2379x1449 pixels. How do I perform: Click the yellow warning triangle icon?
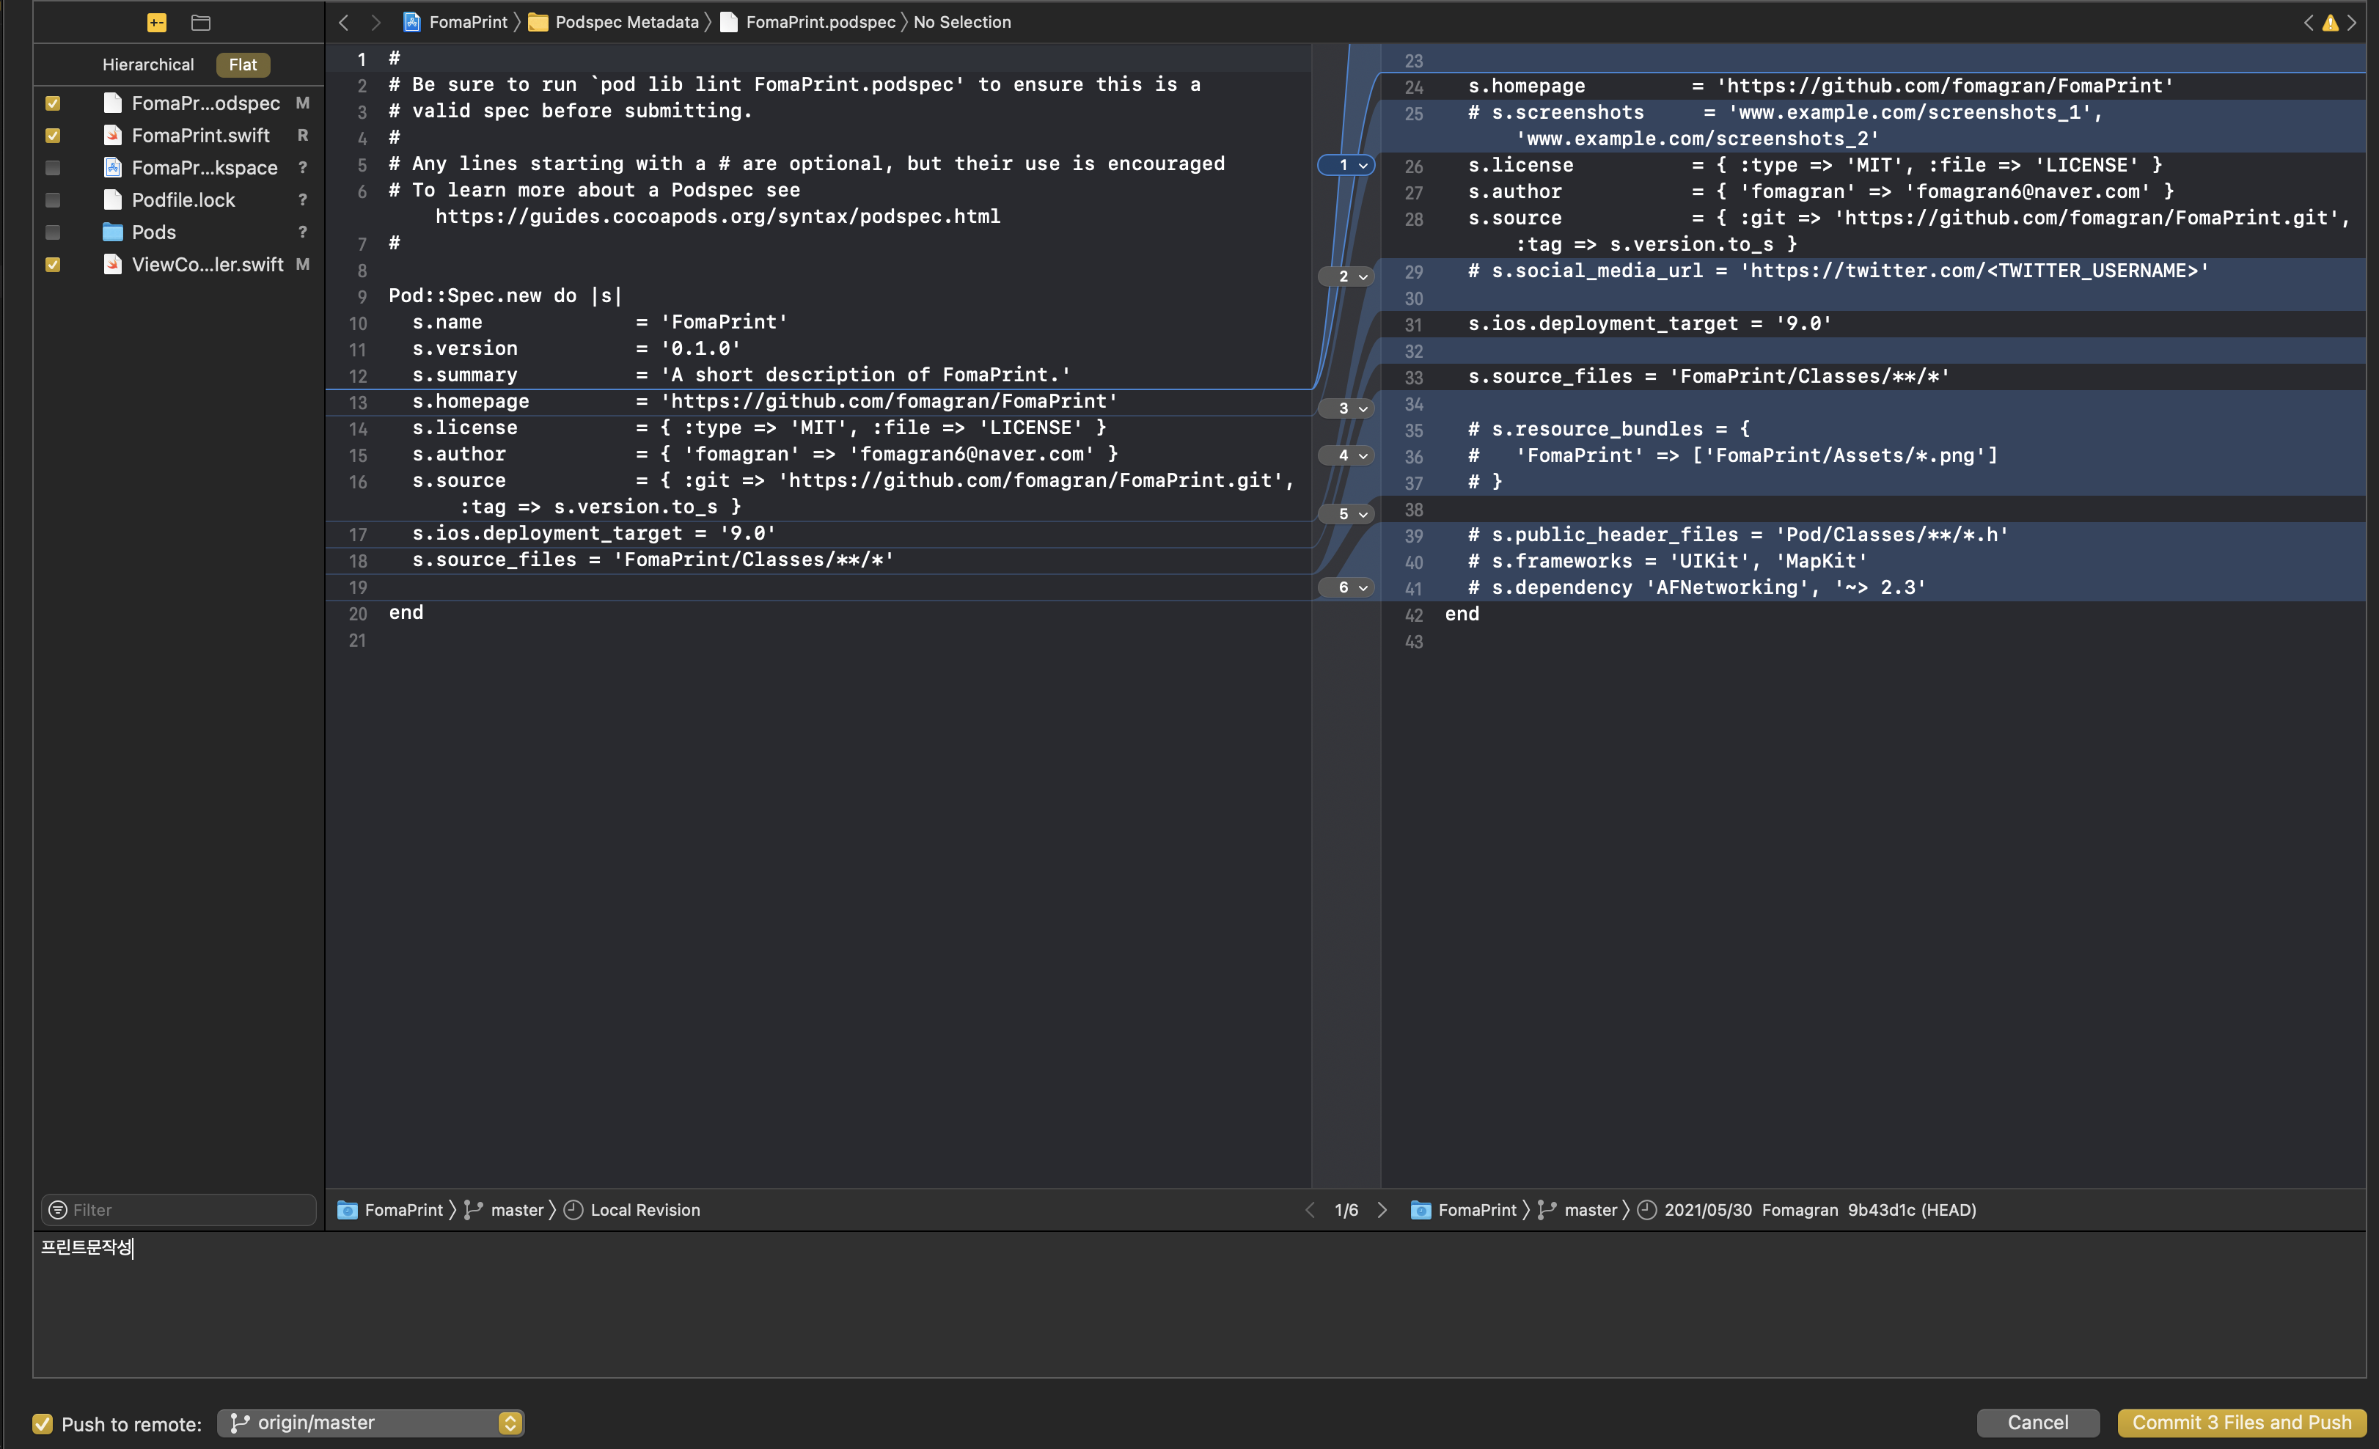click(2330, 22)
